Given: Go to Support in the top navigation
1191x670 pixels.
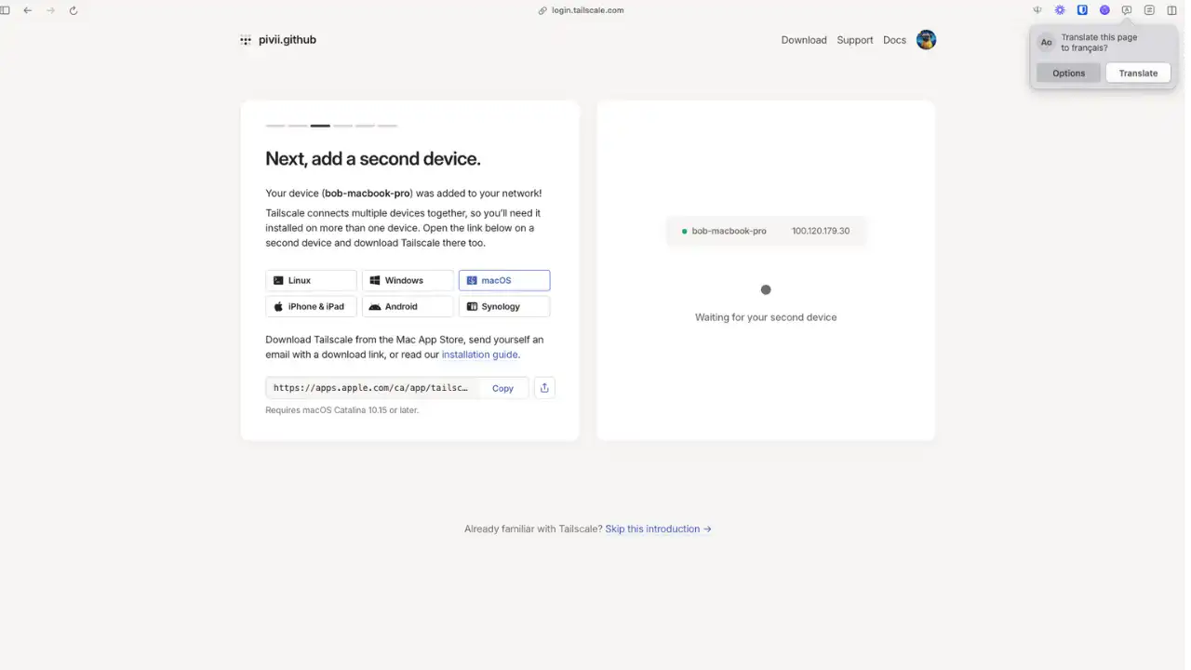Looking at the screenshot, I should click(x=854, y=40).
